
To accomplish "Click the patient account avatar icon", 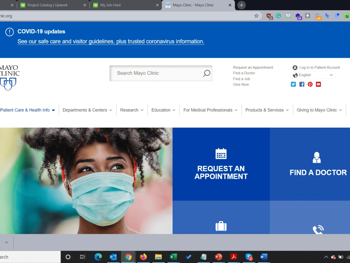I will 295,68.
